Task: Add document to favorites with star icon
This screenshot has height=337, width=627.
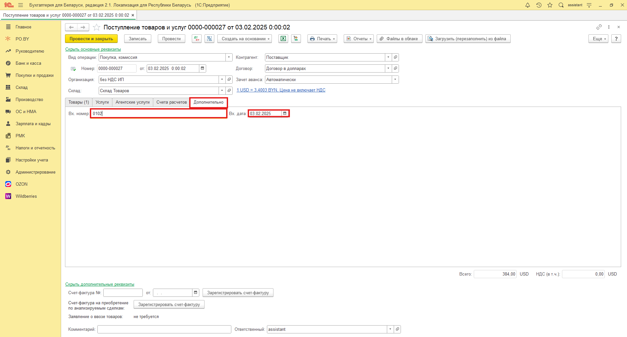Action: pos(96,27)
